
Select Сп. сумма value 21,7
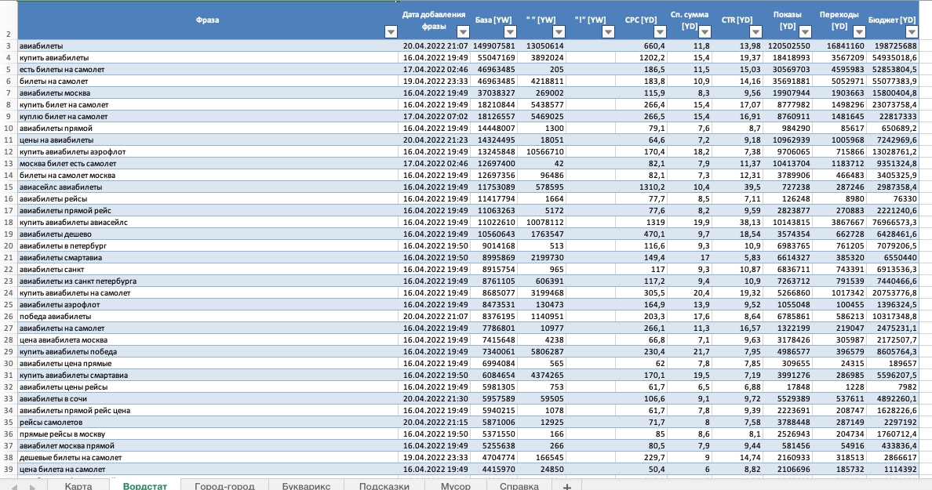coord(690,351)
